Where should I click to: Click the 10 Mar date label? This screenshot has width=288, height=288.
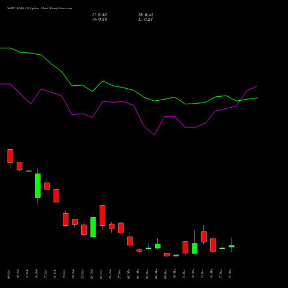[x=175, y=274]
